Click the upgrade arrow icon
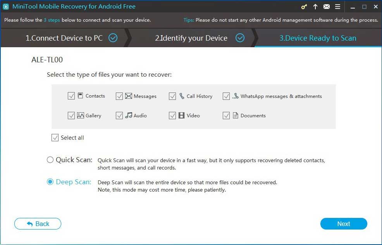382x245 pixels. (x=315, y=7)
